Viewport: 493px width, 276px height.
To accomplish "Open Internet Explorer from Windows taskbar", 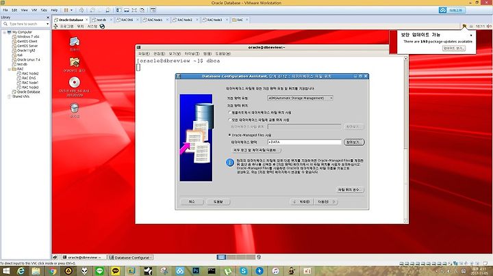I will tap(21, 271).
